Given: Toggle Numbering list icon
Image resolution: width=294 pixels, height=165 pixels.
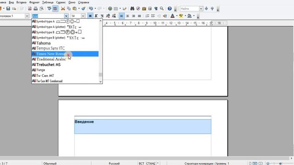Looking at the screenshot, I should [x=147, y=16].
